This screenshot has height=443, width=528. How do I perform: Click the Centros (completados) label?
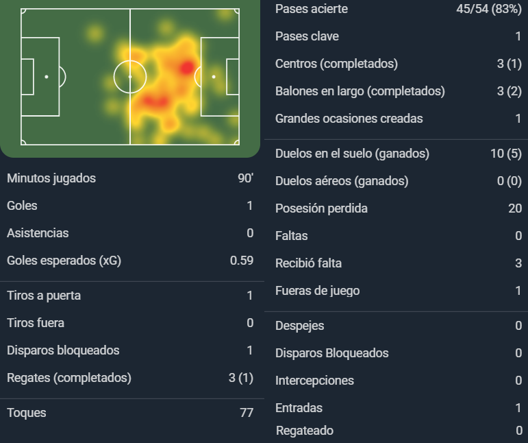click(x=336, y=64)
